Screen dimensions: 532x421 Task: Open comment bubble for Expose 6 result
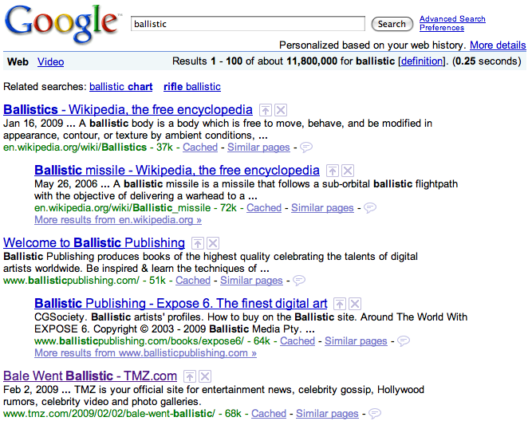coord(404,340)
